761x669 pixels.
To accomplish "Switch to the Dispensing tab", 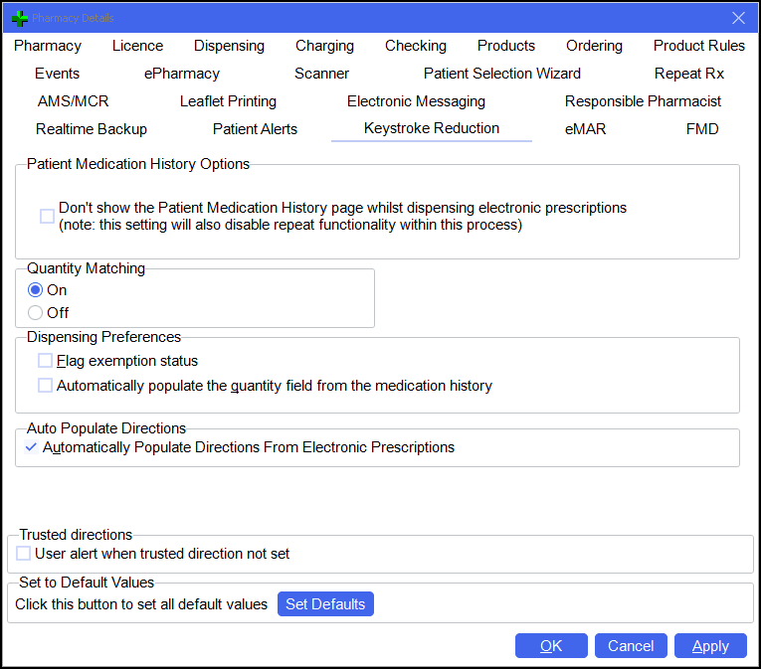I will tap(229, 46).
